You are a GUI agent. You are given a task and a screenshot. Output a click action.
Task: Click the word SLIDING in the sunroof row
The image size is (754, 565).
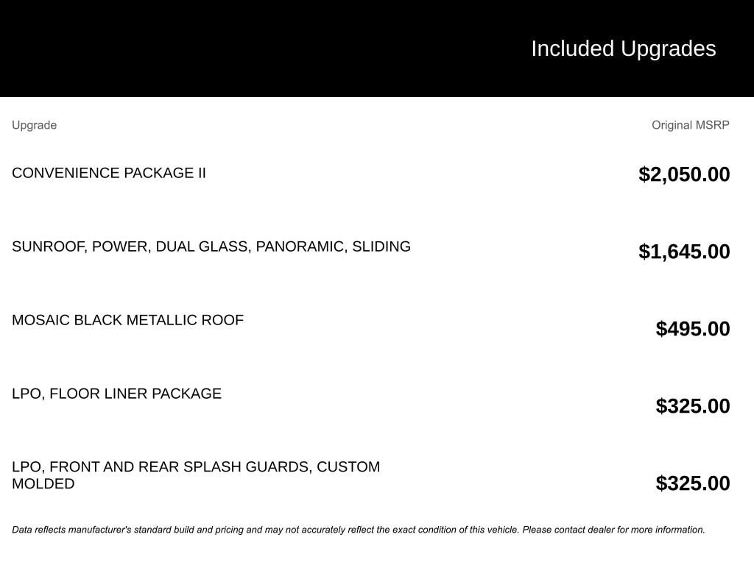coord(381,246)
